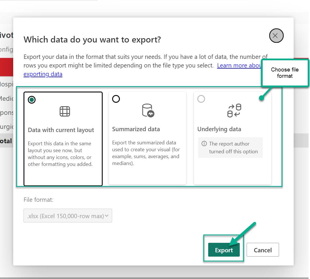This screenshot has width=310, height=279.
Task: Click the Data with current layout heading
Action: 61,130
